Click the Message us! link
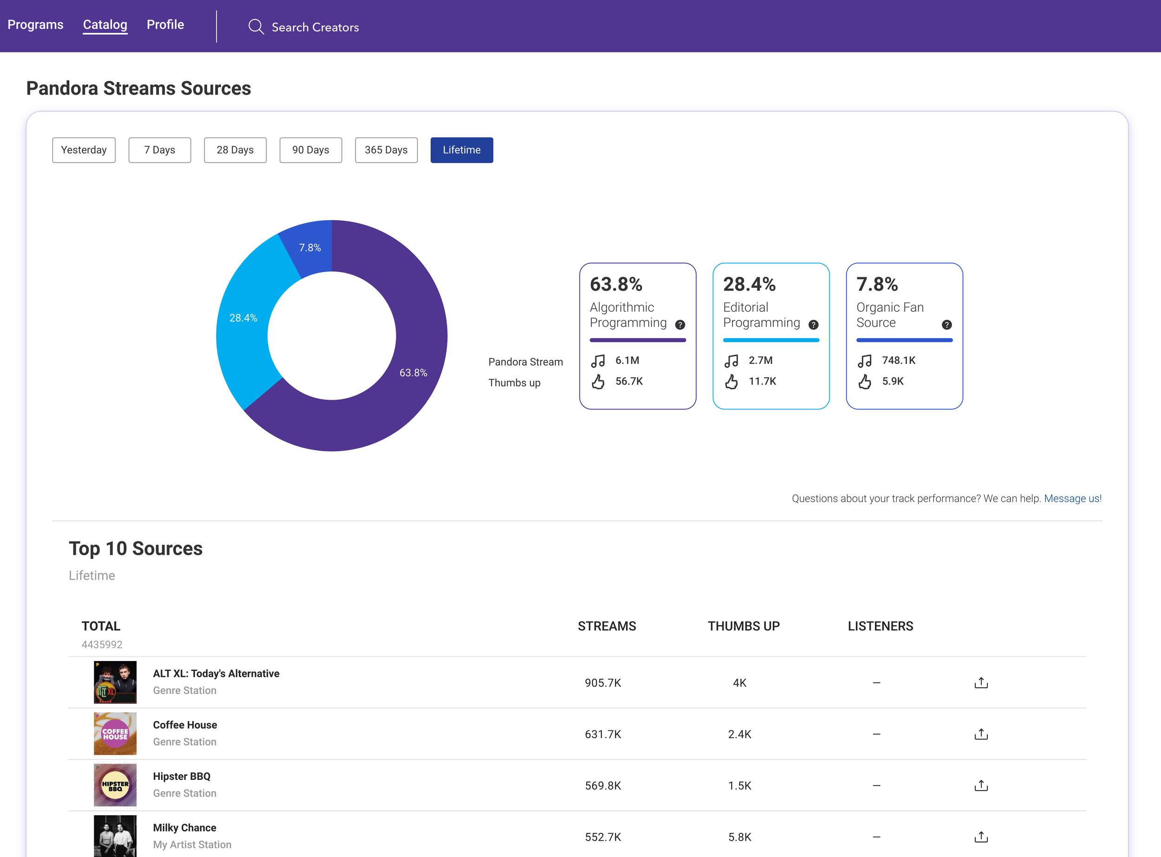 (x=1072, y=499)
